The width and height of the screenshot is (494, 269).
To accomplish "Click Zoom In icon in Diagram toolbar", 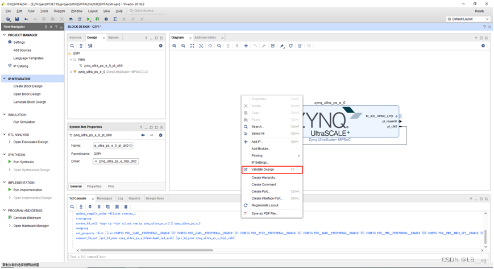I will (x=174, y=45).
